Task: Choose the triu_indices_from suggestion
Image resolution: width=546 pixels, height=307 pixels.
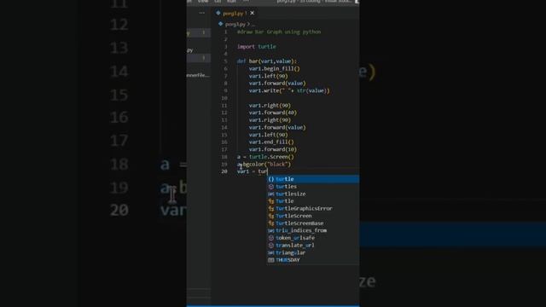Action: pyautogui.click(x=313, y=230)
